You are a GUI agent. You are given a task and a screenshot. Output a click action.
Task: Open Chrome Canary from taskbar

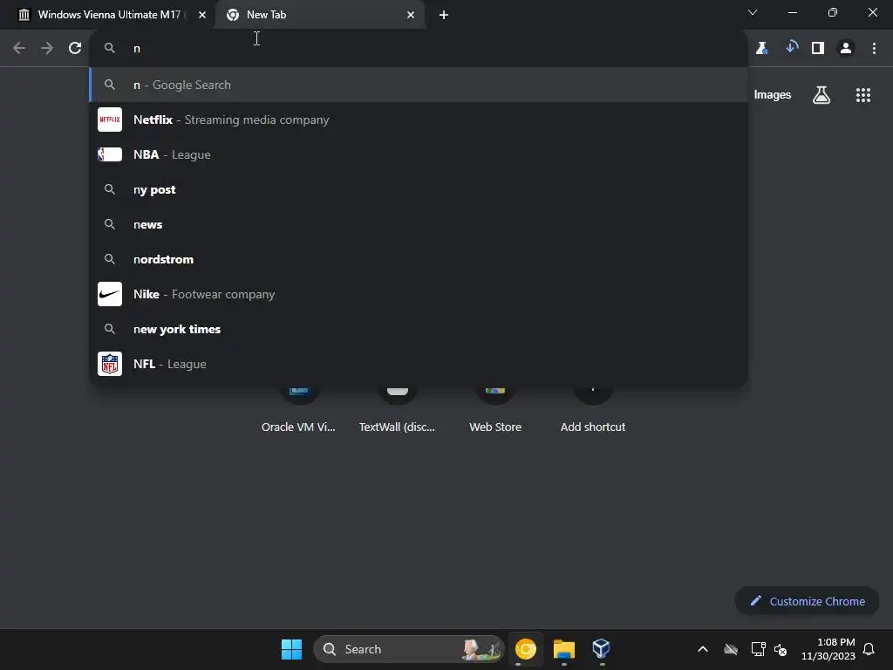point(525,649)
